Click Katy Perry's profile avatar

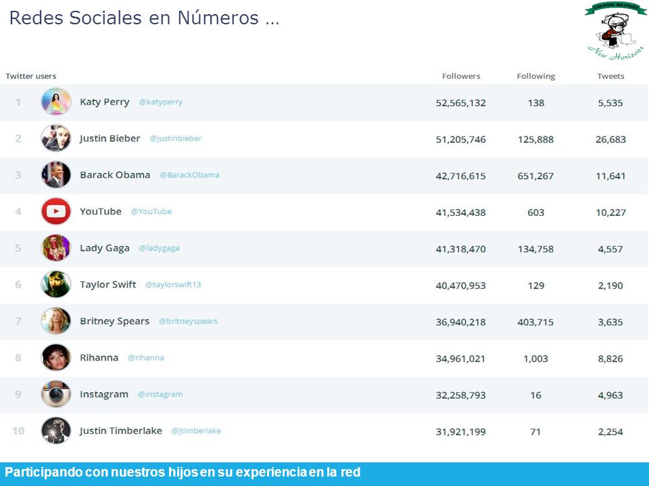coord(56,102)
